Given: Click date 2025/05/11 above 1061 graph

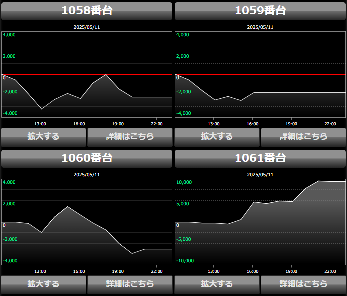Looking at the screenshot, I should tap(260, 175).
